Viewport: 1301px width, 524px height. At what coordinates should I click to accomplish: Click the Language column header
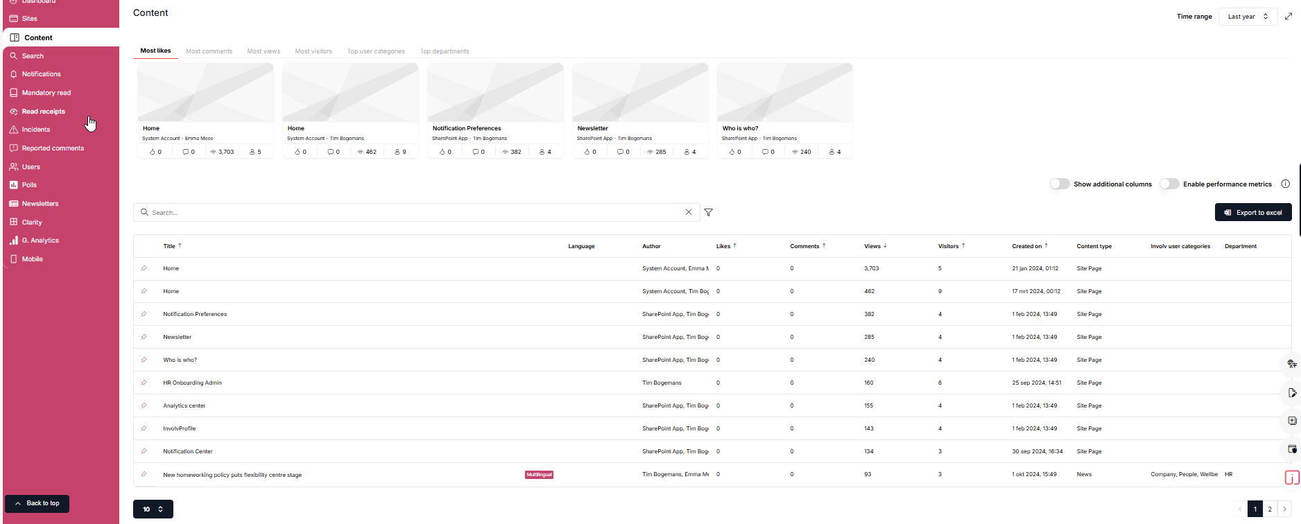[x=581, y=247]
